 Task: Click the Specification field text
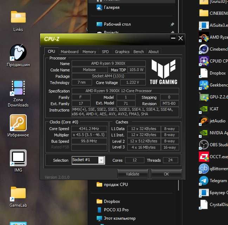pyautogui.click(x=125, y=91)
